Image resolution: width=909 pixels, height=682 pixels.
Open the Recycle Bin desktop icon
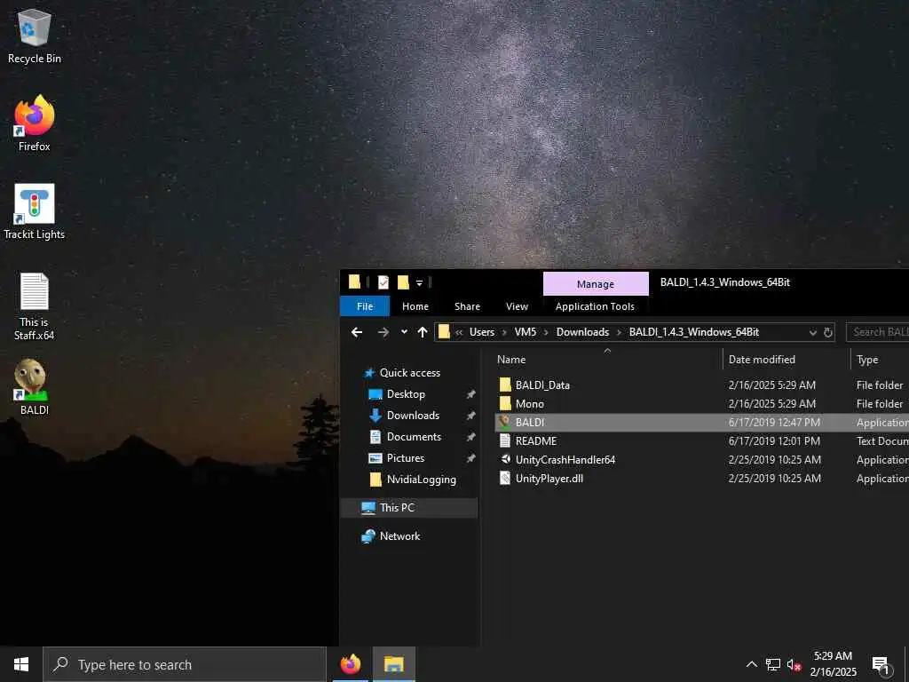(x=35, y=35)
